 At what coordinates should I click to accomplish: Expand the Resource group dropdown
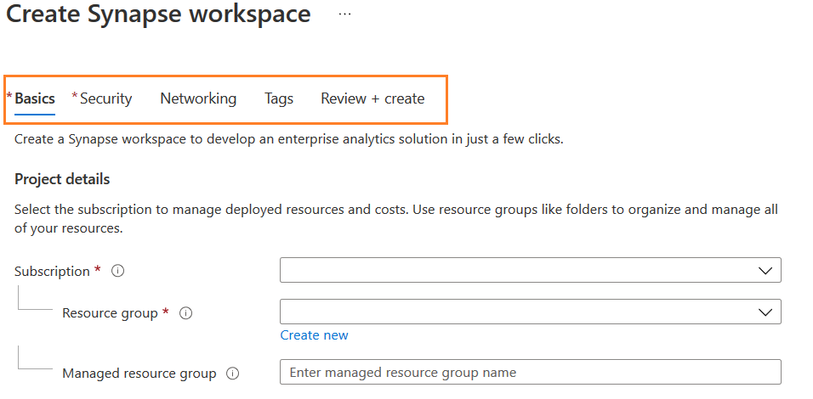pos(531,312)
